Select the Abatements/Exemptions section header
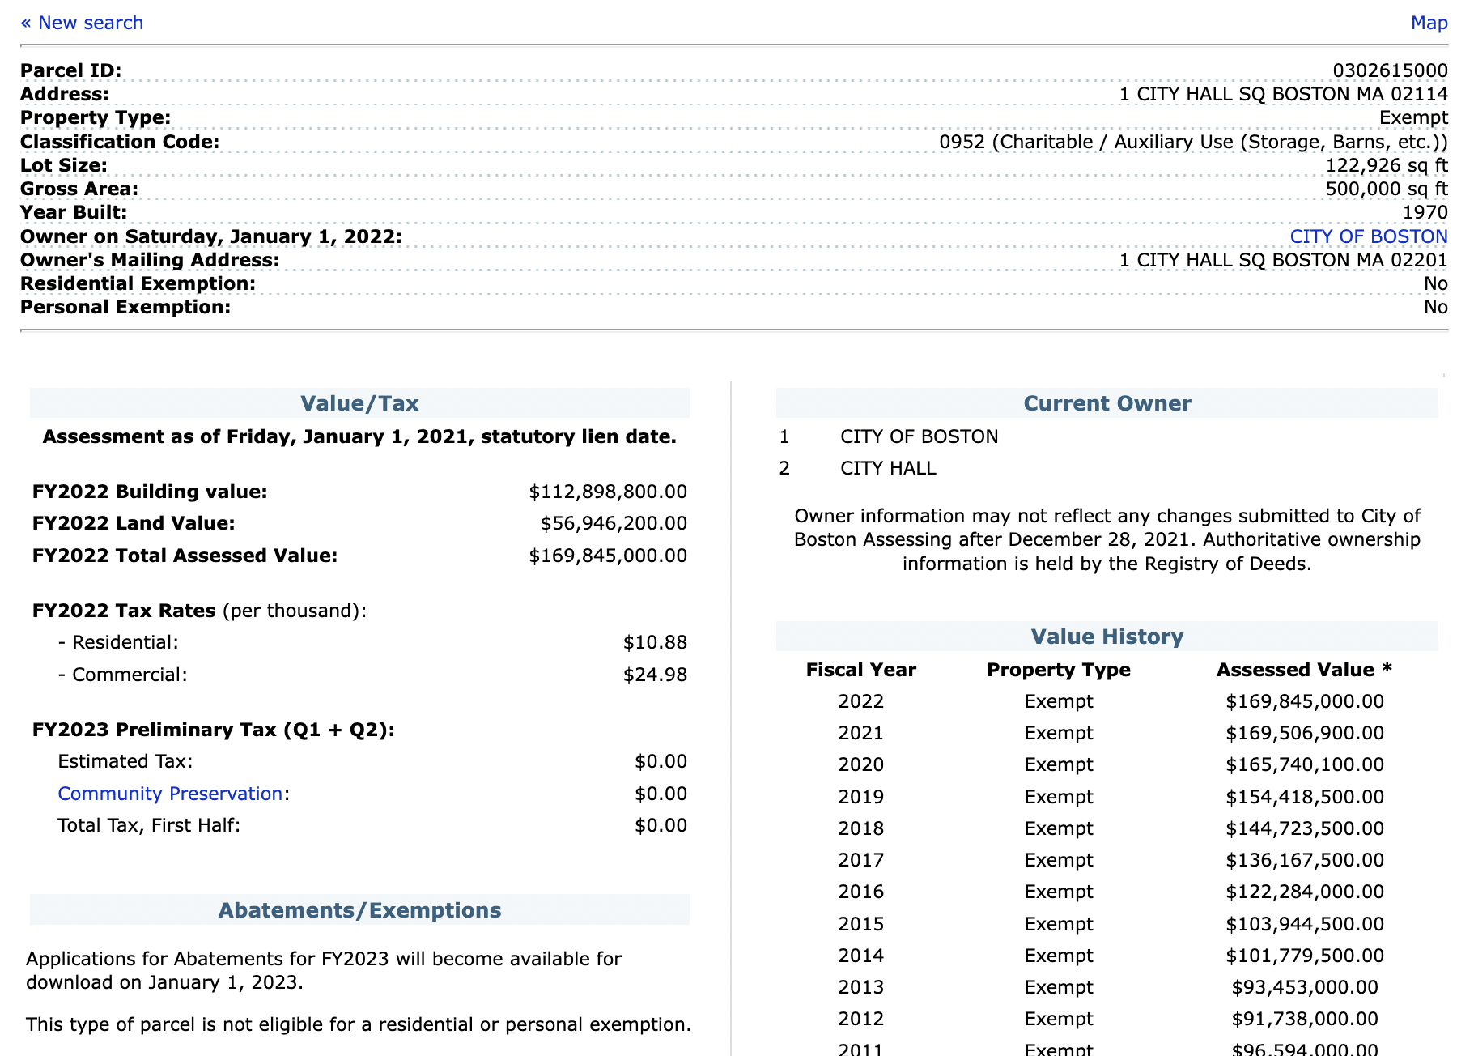 pos(359,910)
